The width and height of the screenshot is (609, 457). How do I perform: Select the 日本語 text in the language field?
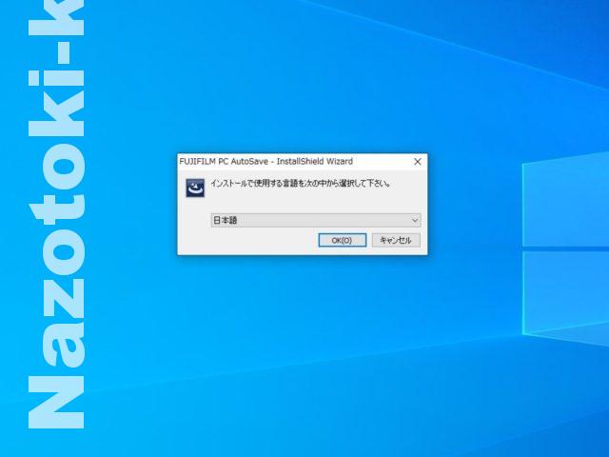(x=225, y=220)
